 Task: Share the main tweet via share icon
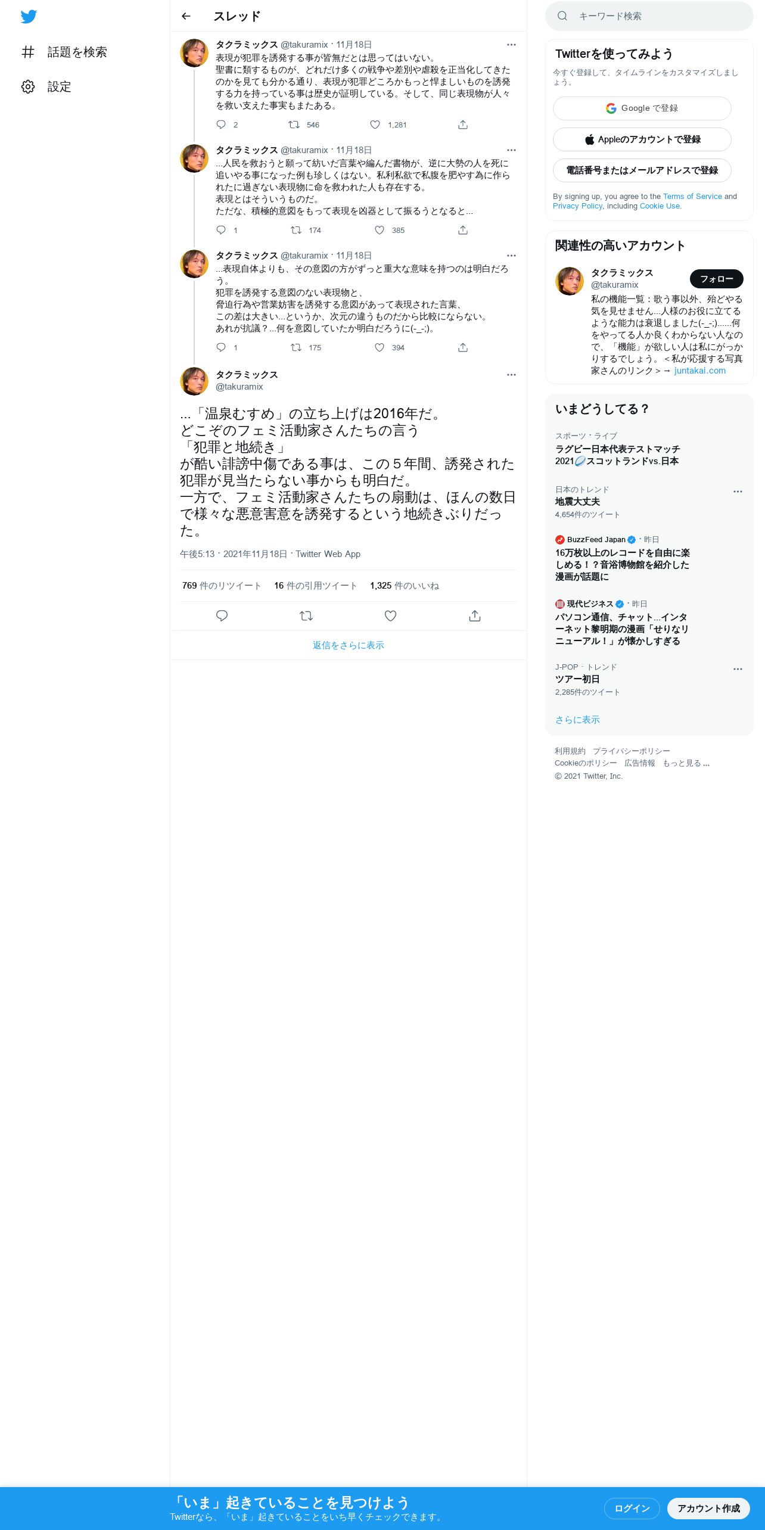475,615
